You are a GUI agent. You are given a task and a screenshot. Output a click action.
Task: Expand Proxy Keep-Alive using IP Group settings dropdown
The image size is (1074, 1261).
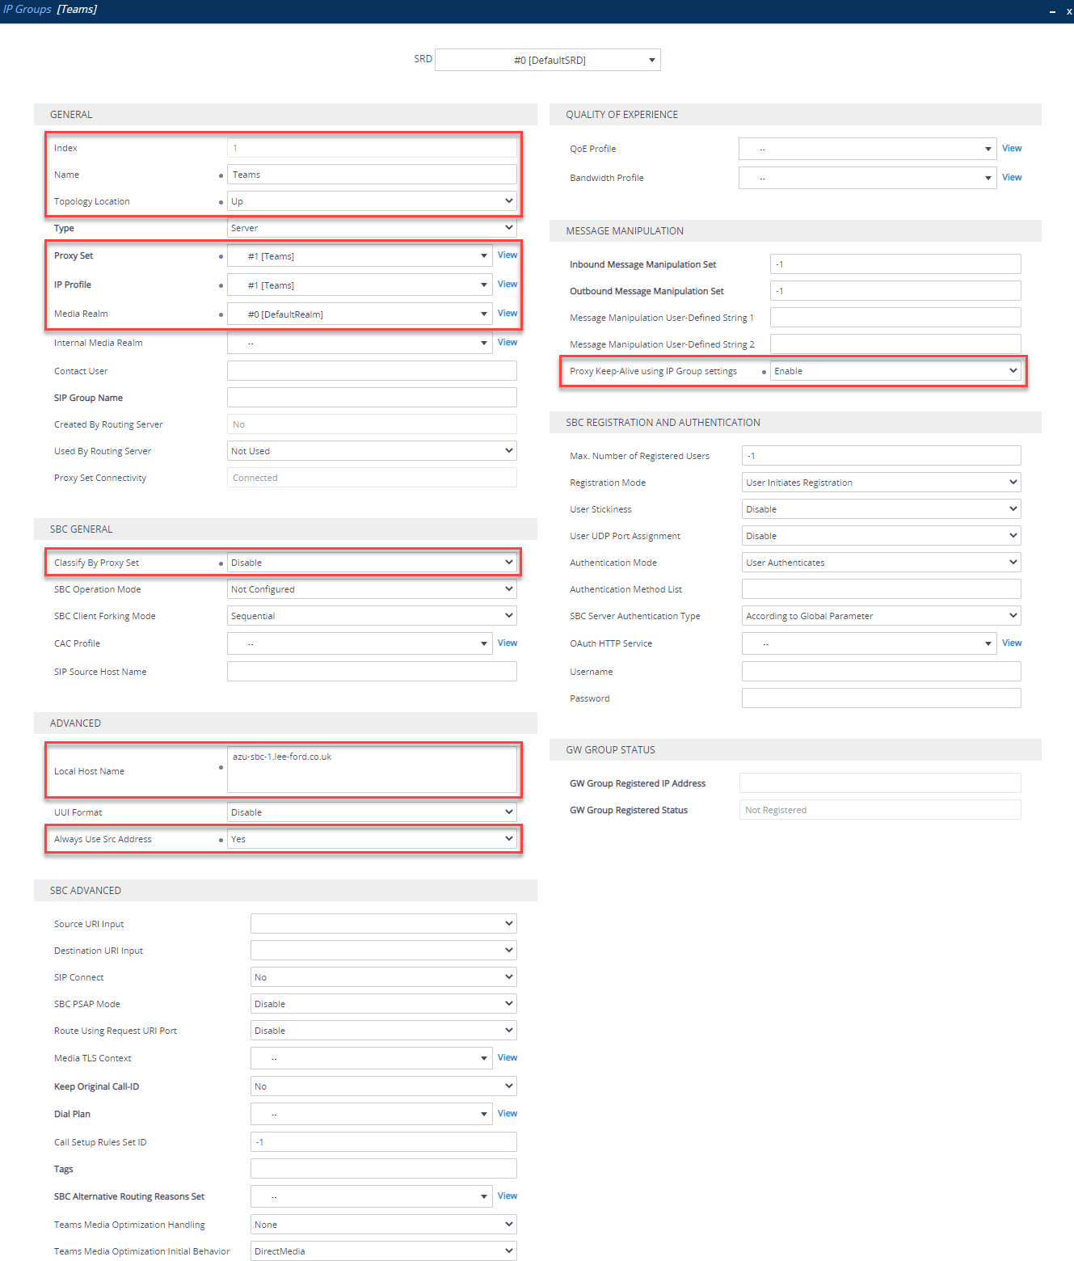[x=895, y=371]
